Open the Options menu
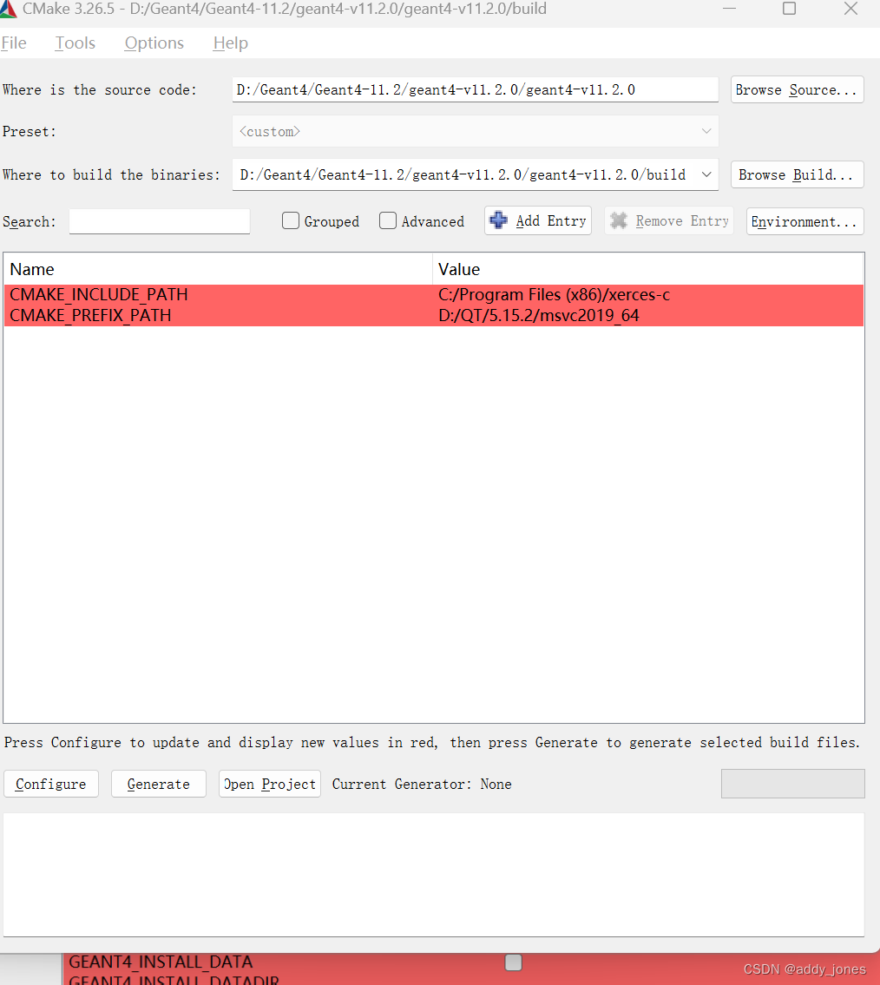Screen dimensions: 880x985 pyautogui.click(x=154, y=43)
